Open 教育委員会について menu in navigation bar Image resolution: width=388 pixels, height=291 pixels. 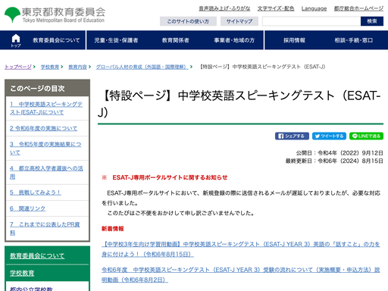click(56, 40)
